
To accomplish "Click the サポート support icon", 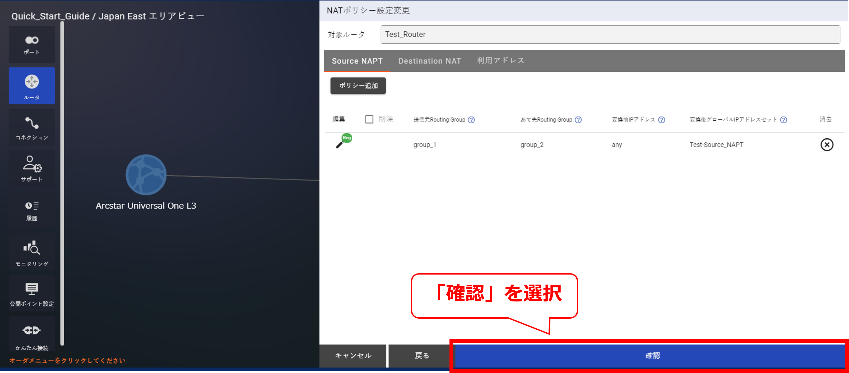I will tap(32, 169).
